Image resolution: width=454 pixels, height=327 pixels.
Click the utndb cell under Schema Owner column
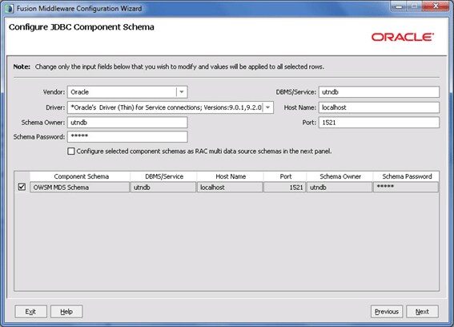pyautogui.click(x=339, y=188)
